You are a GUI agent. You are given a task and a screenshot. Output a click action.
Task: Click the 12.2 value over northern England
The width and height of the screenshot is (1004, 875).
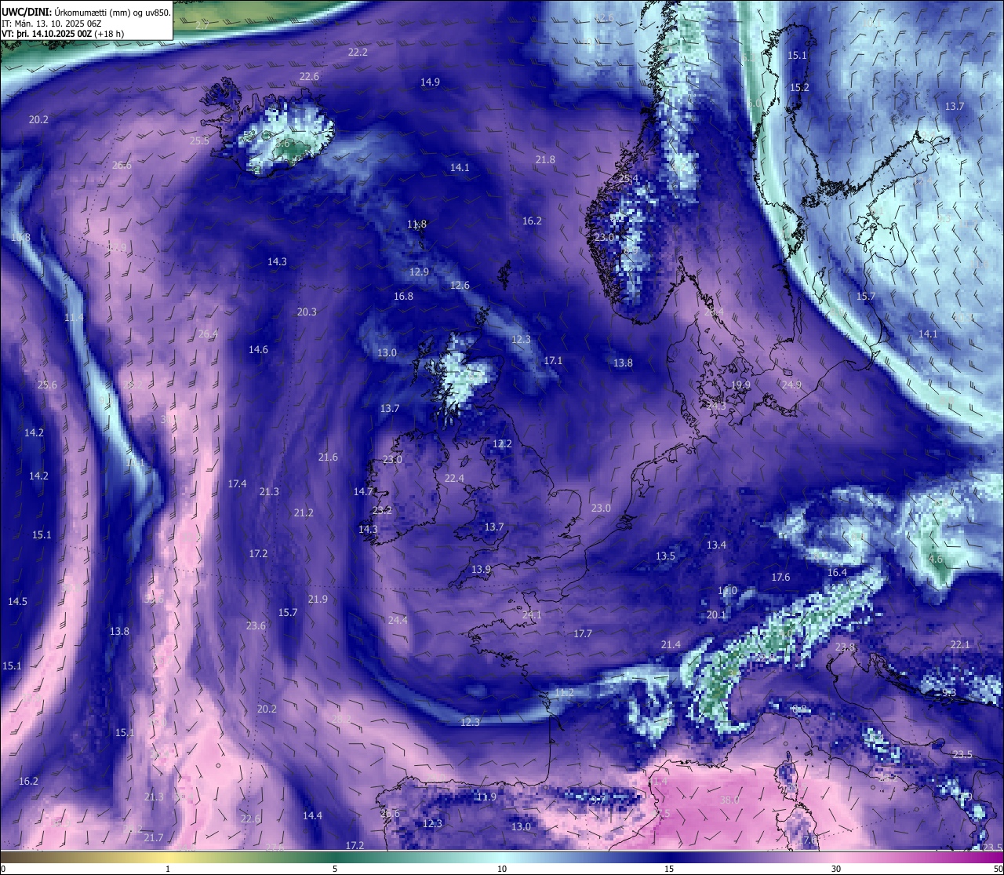coord(502,444)
